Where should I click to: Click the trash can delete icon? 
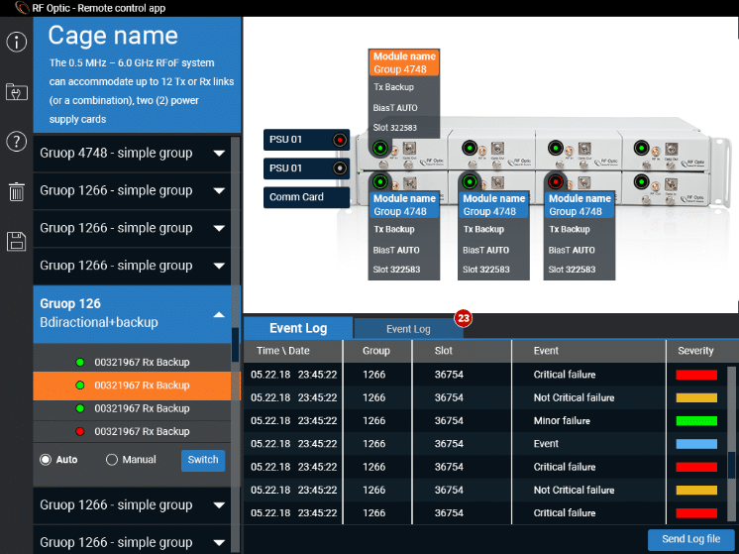click(x=16, y=191)
